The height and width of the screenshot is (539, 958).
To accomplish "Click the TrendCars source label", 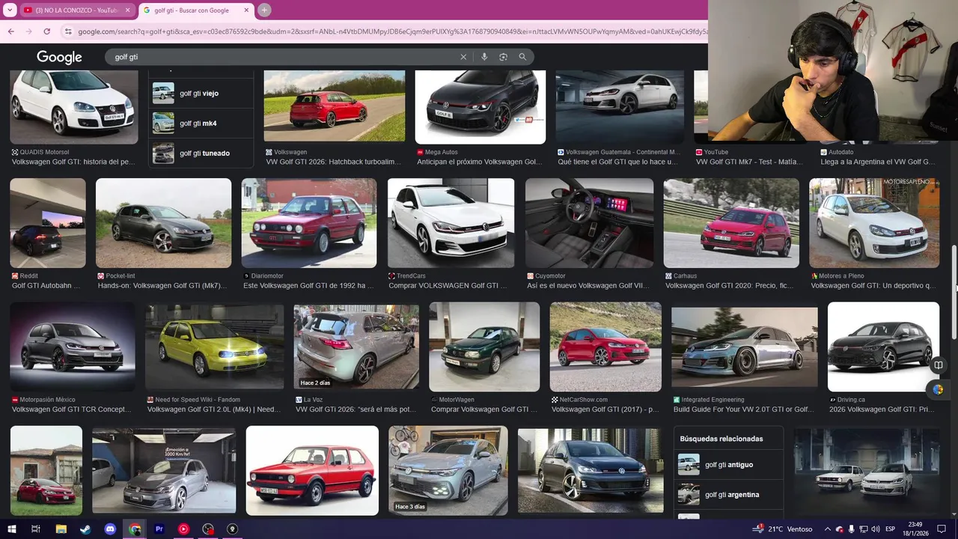I will [411, 276].
